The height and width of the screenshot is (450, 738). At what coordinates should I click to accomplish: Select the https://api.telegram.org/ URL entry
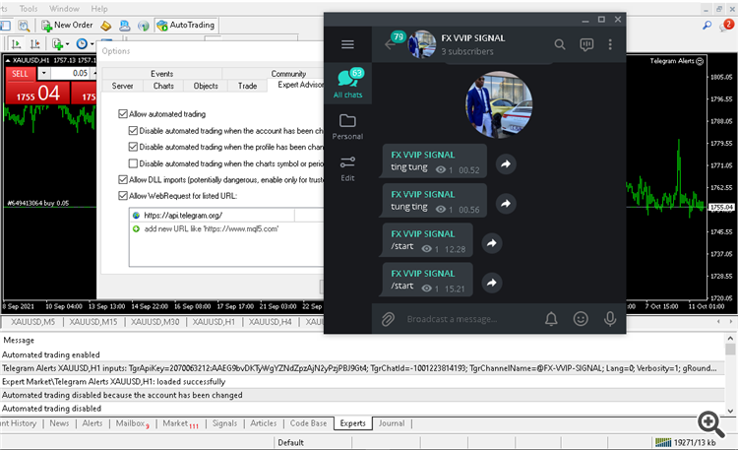pyautogui.click(x=183, y=216)
